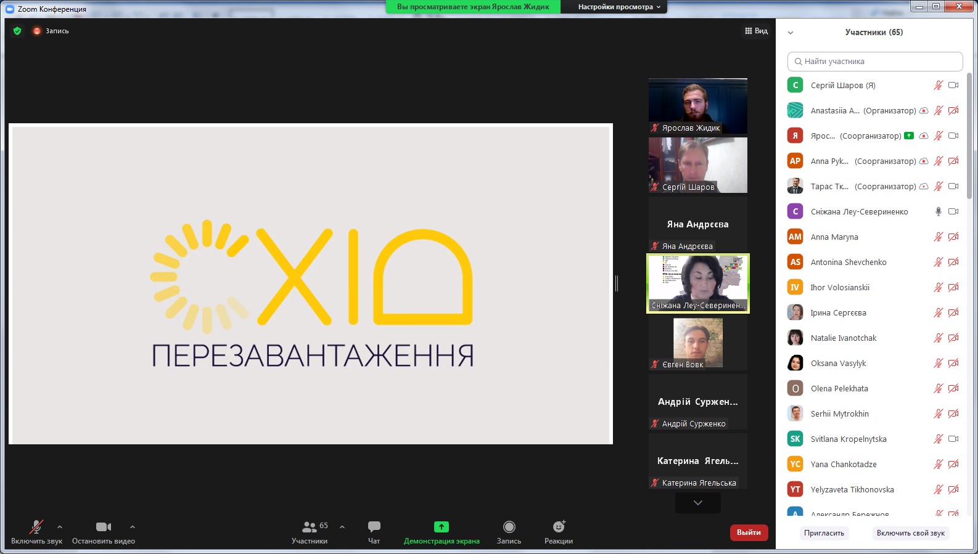Toggle Anna Maryna muted microphone icon
This screenshot has height=554, width=978.
[938, 237]
